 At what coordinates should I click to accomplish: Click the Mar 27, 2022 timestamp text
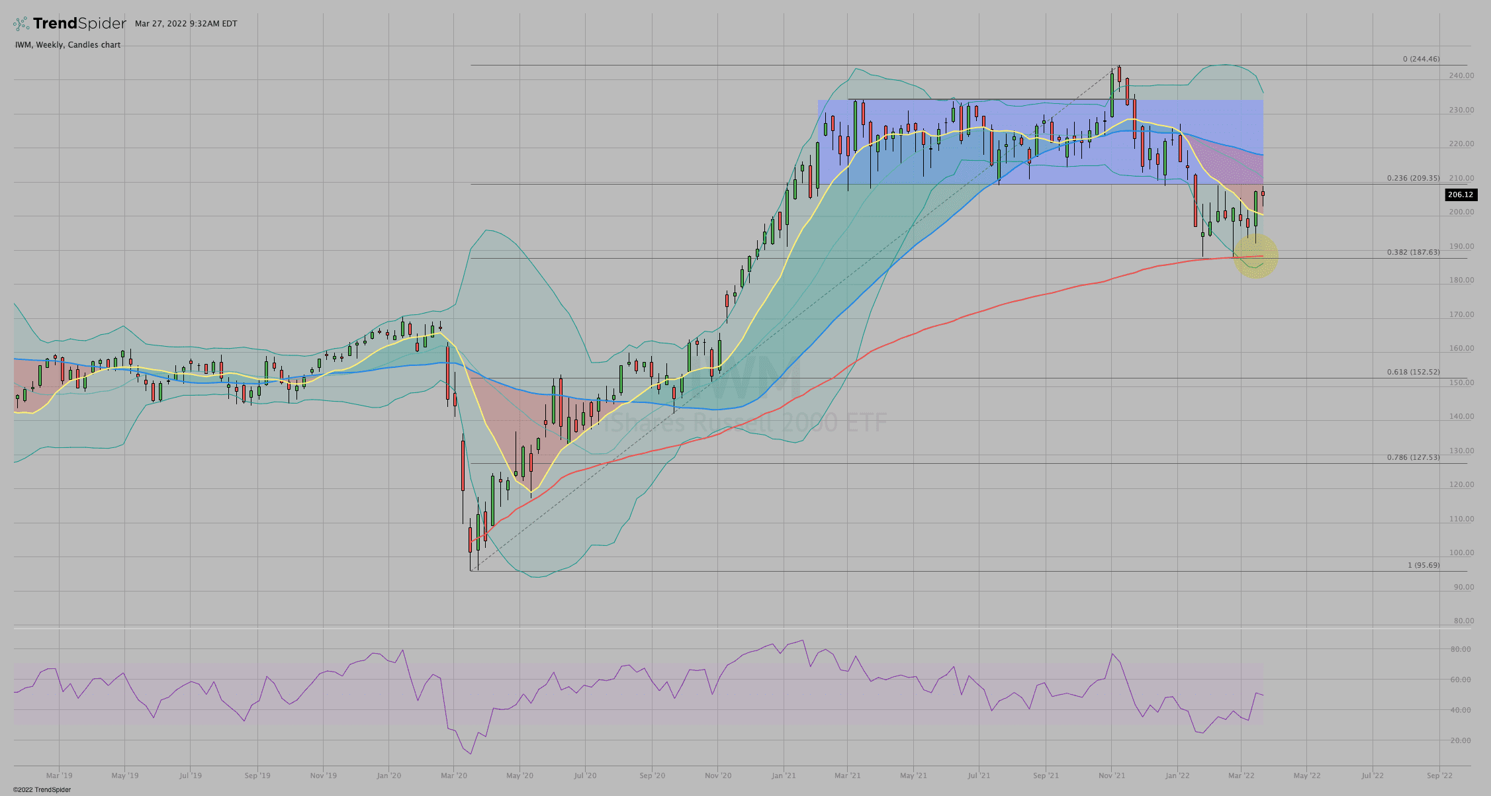pyautogui.click(x=186, y=24)
